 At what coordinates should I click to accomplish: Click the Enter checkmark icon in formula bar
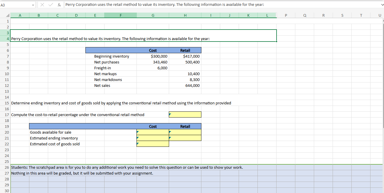coord(50,5)
